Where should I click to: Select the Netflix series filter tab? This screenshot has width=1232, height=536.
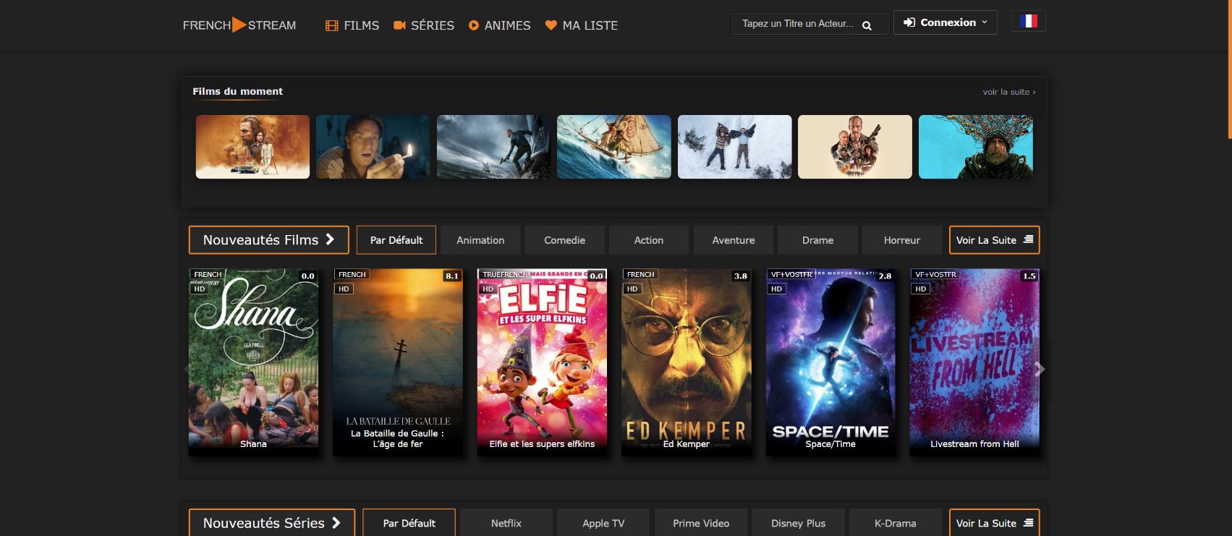coord(506,523)
